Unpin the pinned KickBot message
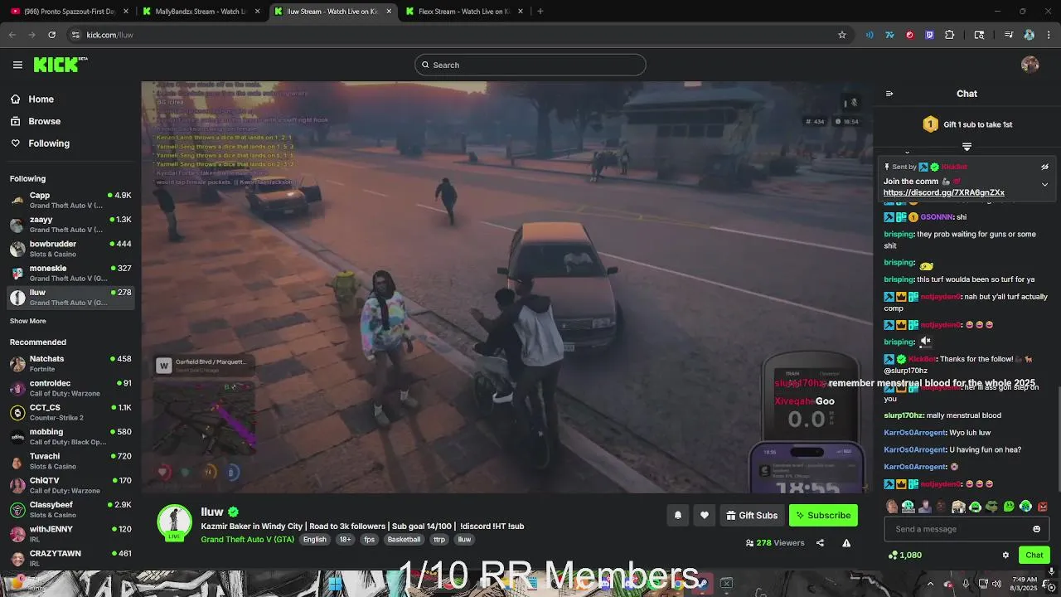 coord(1045,167)
